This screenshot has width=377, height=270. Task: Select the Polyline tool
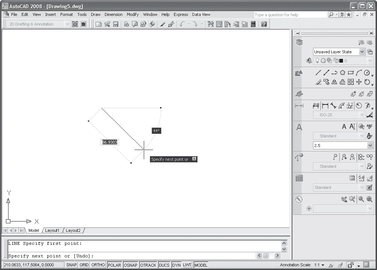coord(334,73)
